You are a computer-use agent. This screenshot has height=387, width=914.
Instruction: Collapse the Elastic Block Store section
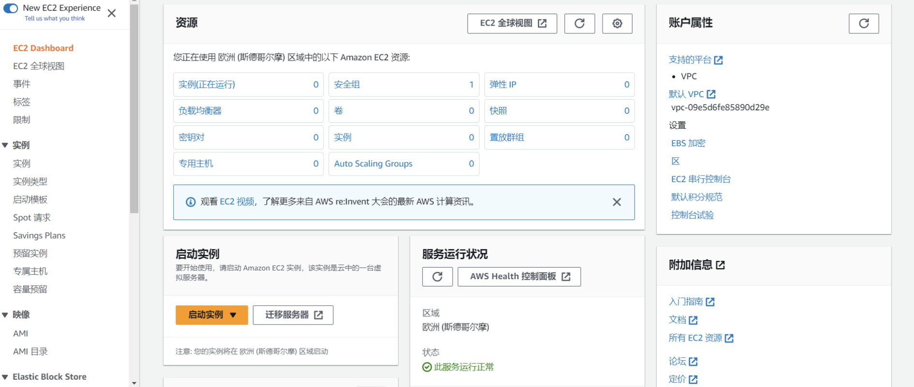click(x=5, y=377)
